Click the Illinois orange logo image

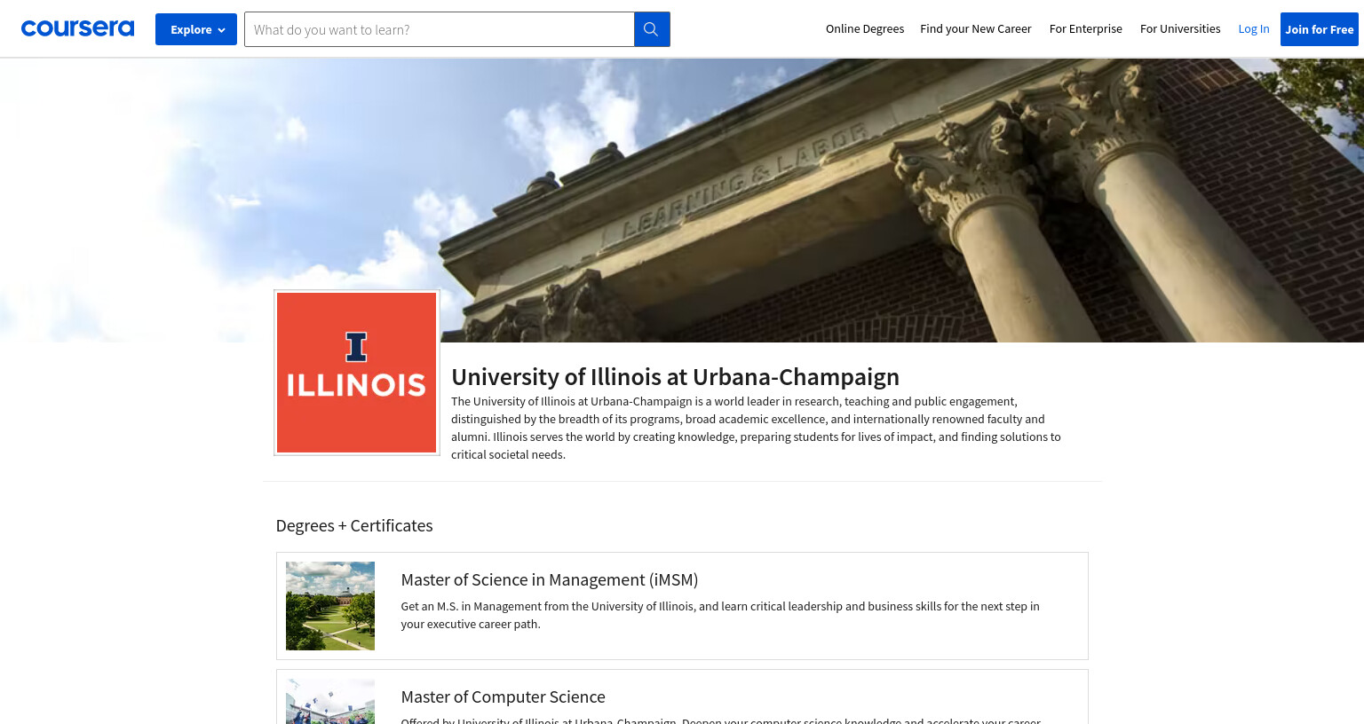(x=357, y=373)
